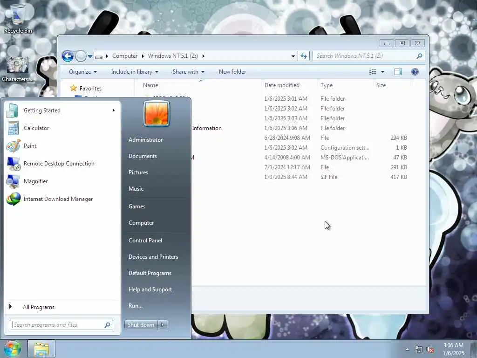Refresh the Explorer address bar
The height and width of the screenshot is (358, 477).
tap(304, 56)
